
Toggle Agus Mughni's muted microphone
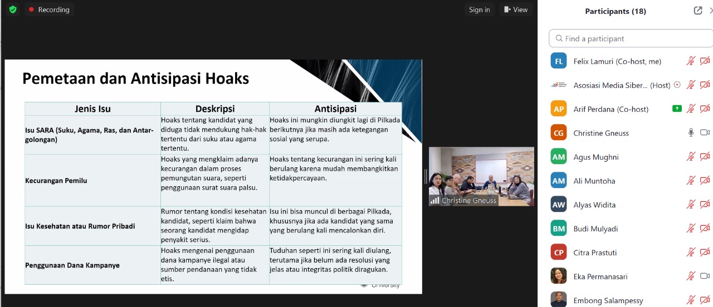click(x=691, y=157)
